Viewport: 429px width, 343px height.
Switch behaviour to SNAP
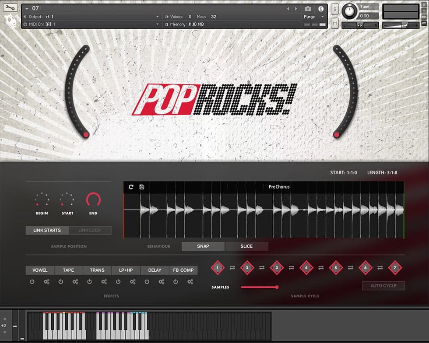[x=203, y=246]
